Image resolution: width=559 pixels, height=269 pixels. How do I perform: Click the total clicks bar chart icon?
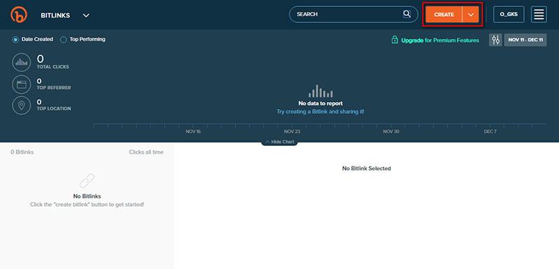22,62
